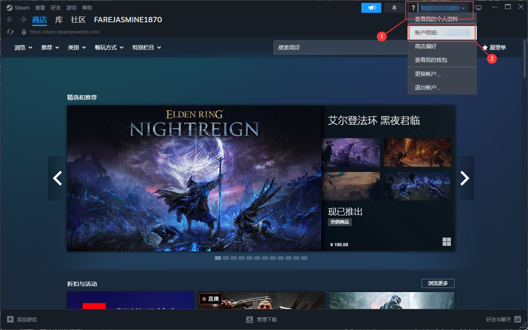
Task: Open the notifications bell
Action: point(394,8)
